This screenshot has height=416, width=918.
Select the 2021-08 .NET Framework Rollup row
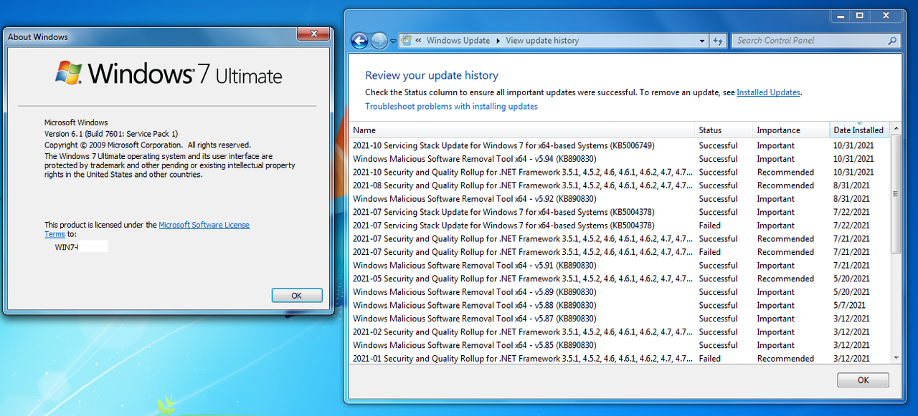tap(620, 185)
